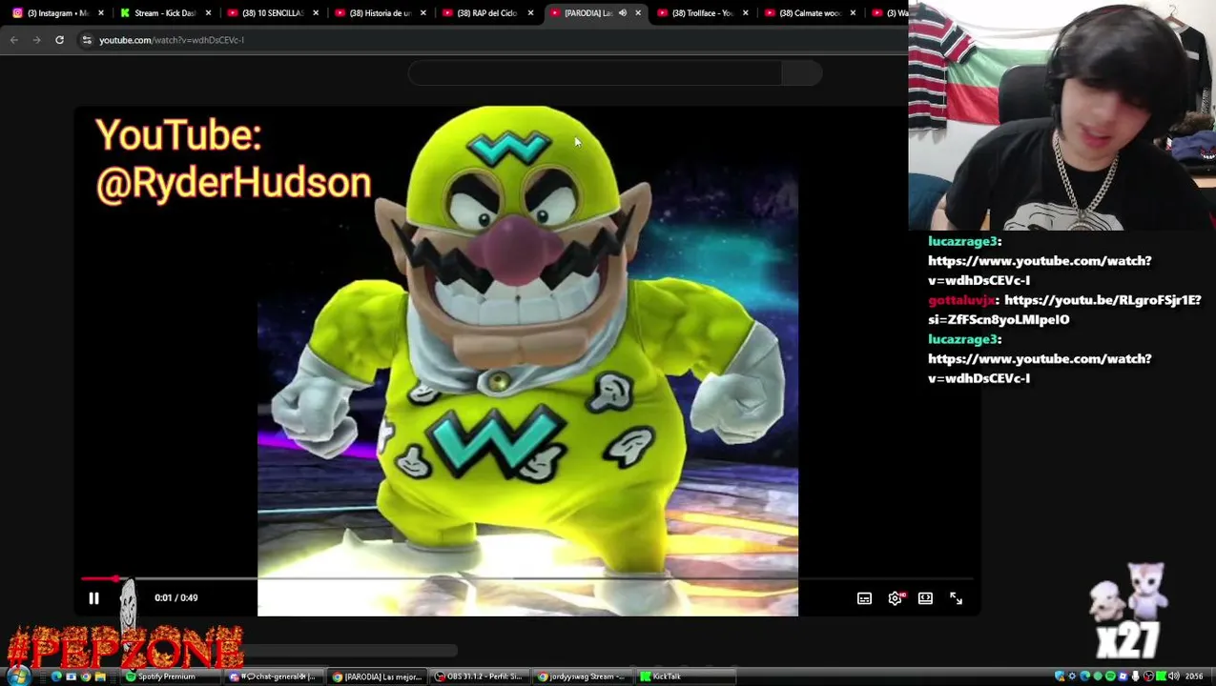Switch the player to theater mode
Image resolution: width=1216 pixels, height=686 pixels.
point(925,598)
